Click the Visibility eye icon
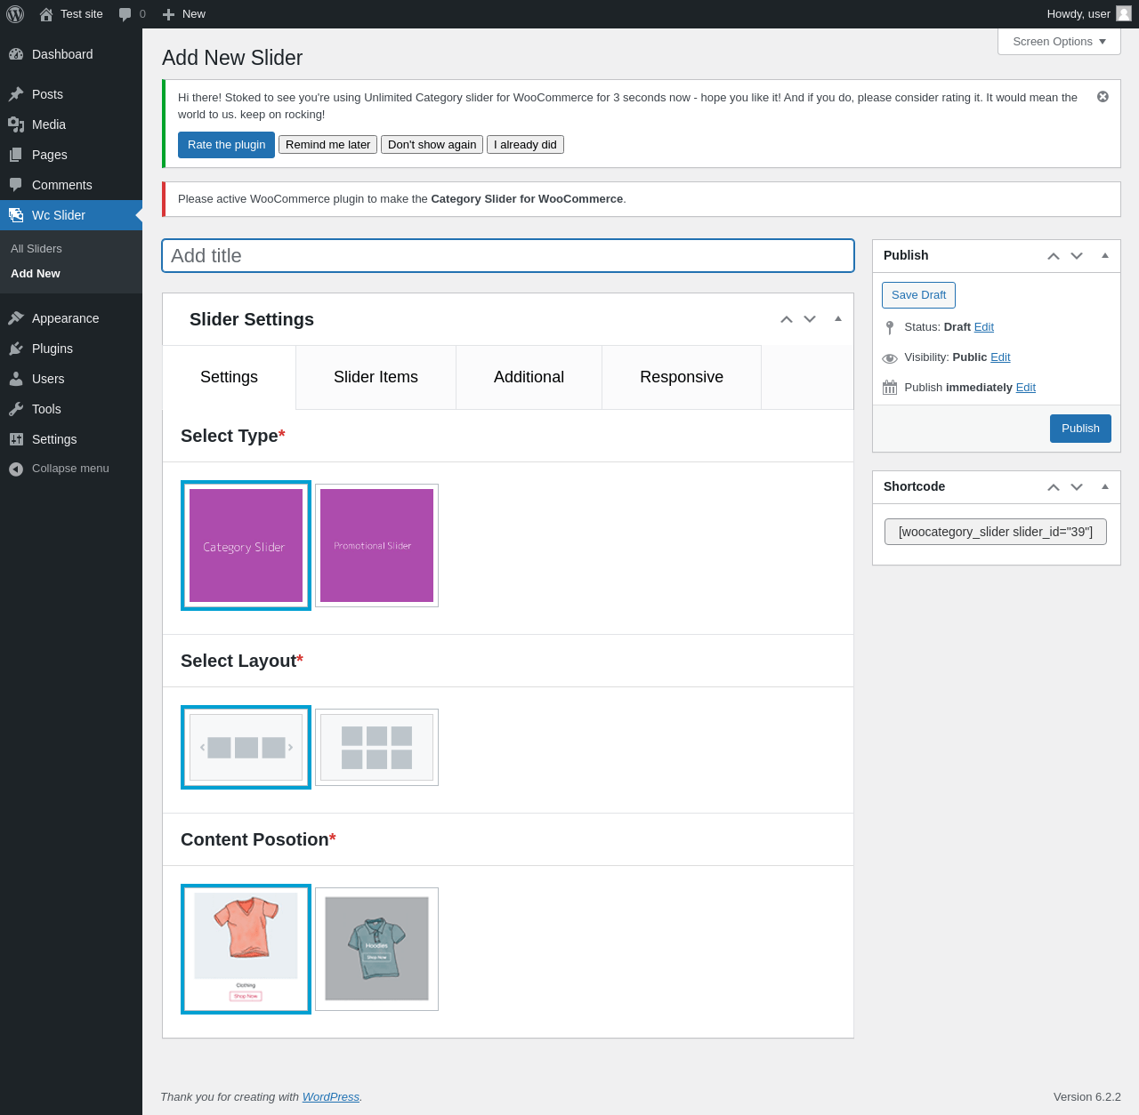 pyautogui.click(x=890, y=358)
